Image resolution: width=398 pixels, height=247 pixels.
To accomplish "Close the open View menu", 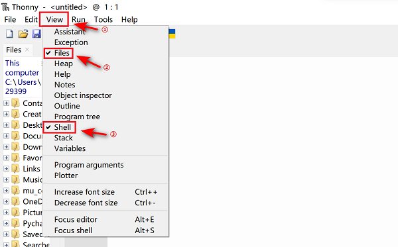I will [x=54, y=19].
